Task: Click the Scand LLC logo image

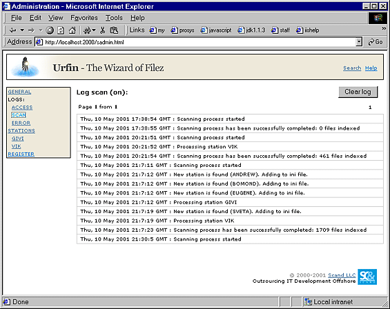Action: (367, 277)
